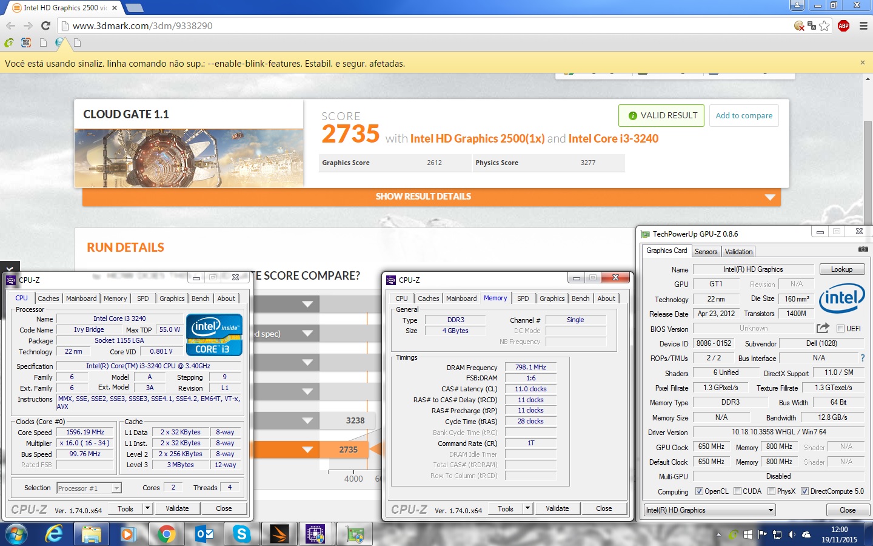Take a GPU-Z screenshot with camera icon
Image resolution: width=873 pixels, height=546 pixels.
point(863,249)
